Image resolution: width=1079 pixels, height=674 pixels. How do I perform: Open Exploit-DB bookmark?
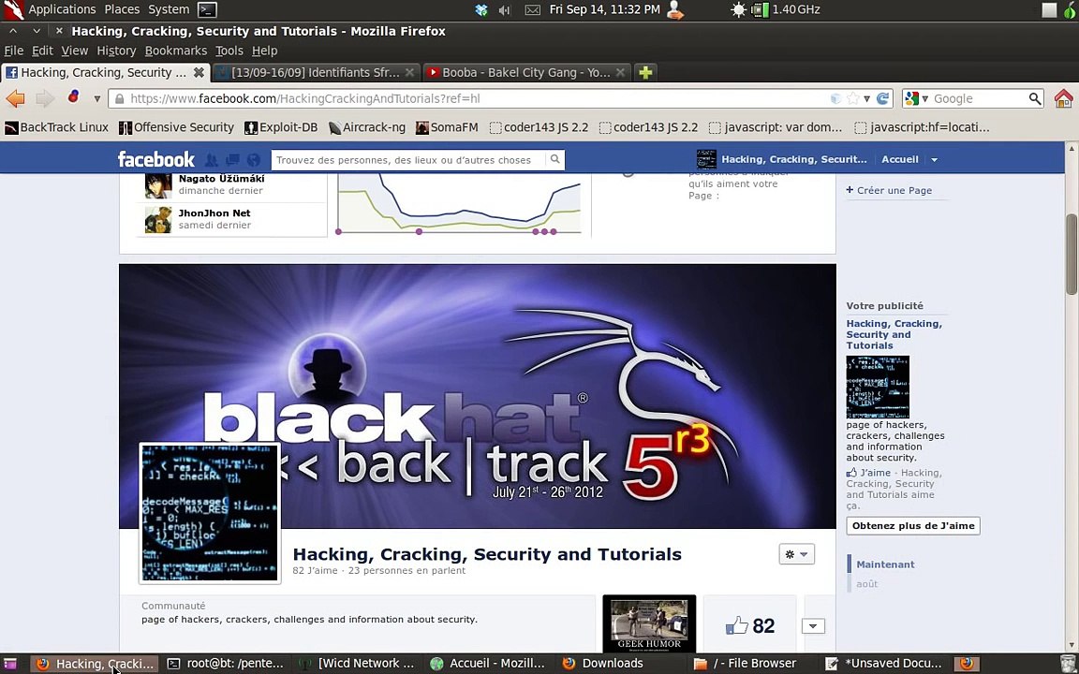[281, 127]
